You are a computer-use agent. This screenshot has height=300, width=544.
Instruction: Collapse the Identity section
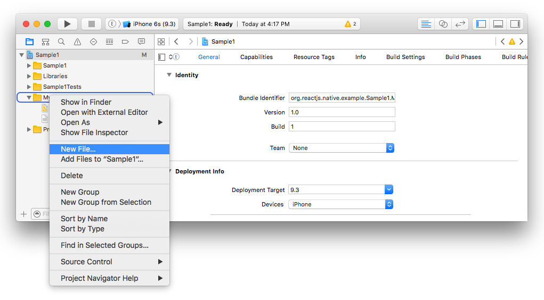point(169,75)
